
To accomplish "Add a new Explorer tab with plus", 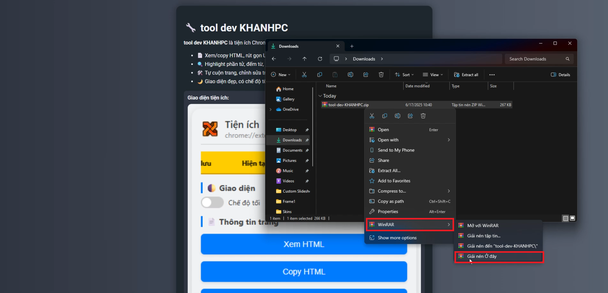I will (352, 46).
